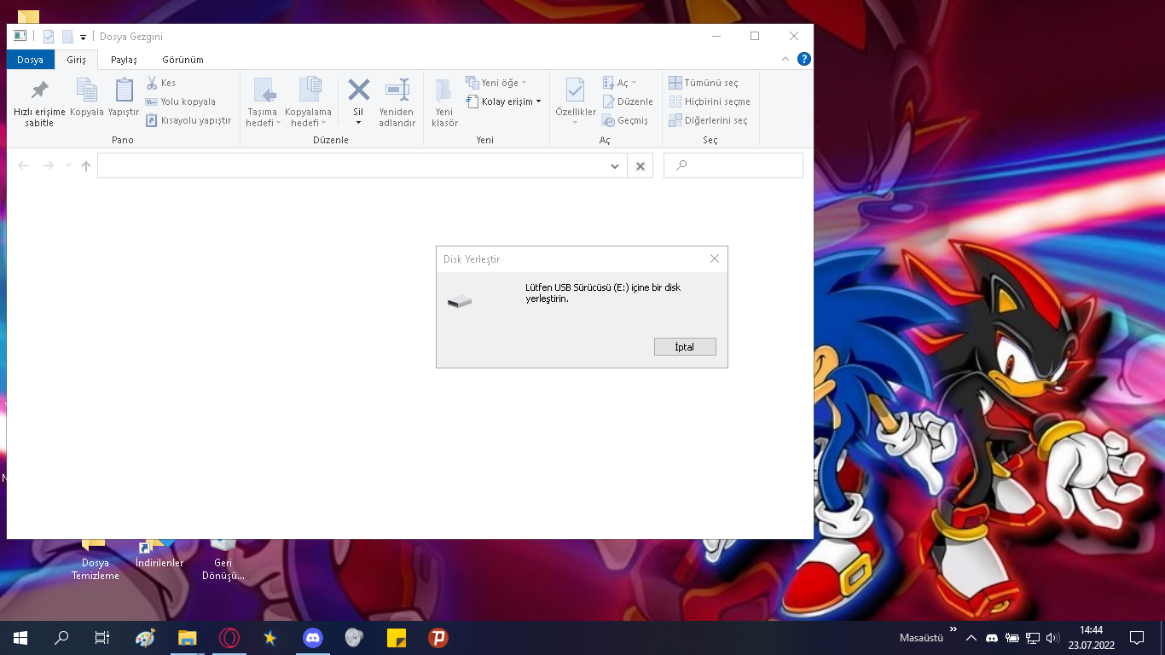Open the Sticky Notes taskbar icon

pyautogui.click(x=397, y=638)
